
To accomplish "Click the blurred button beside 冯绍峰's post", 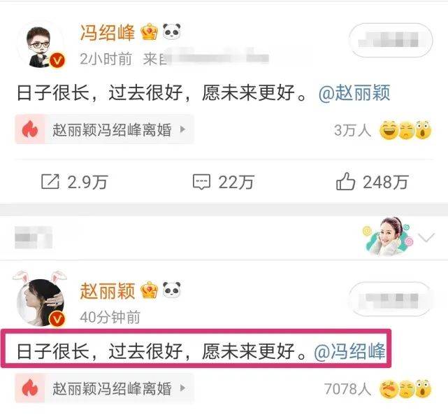I will 390,41.
